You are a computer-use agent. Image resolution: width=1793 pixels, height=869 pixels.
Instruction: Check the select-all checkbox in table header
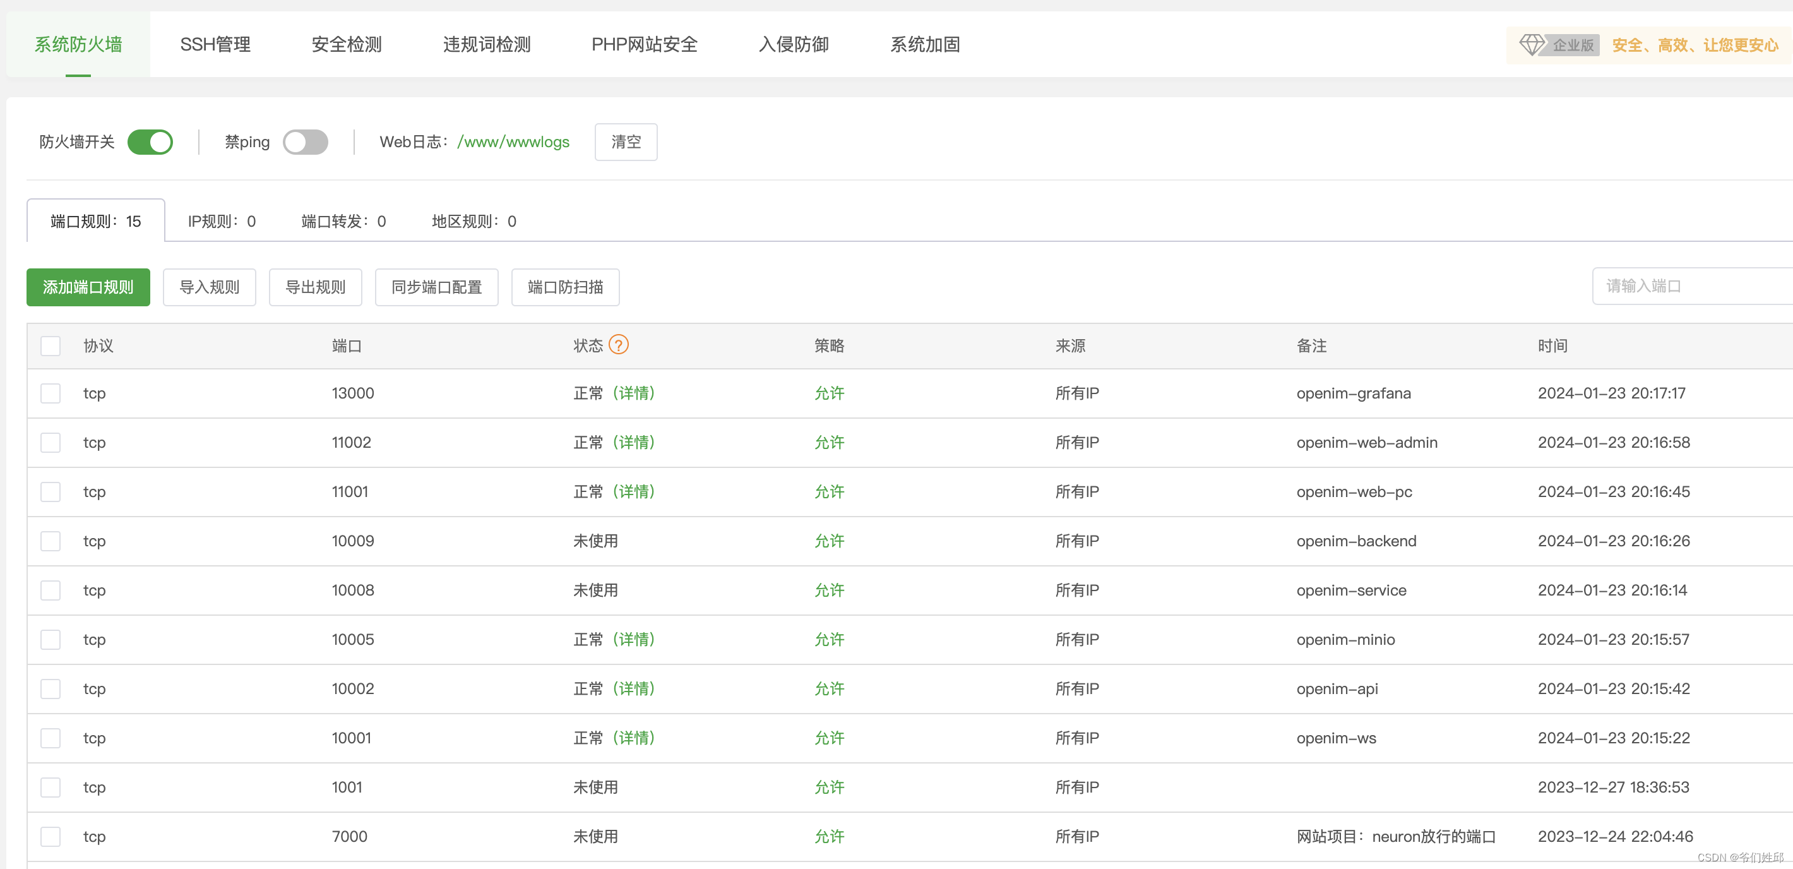[x=51, y=346]
